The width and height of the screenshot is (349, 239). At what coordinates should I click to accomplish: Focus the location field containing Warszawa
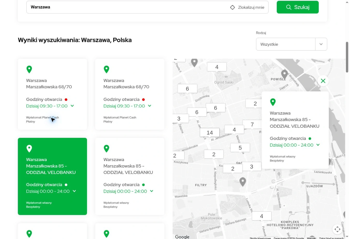click(147, 7)
